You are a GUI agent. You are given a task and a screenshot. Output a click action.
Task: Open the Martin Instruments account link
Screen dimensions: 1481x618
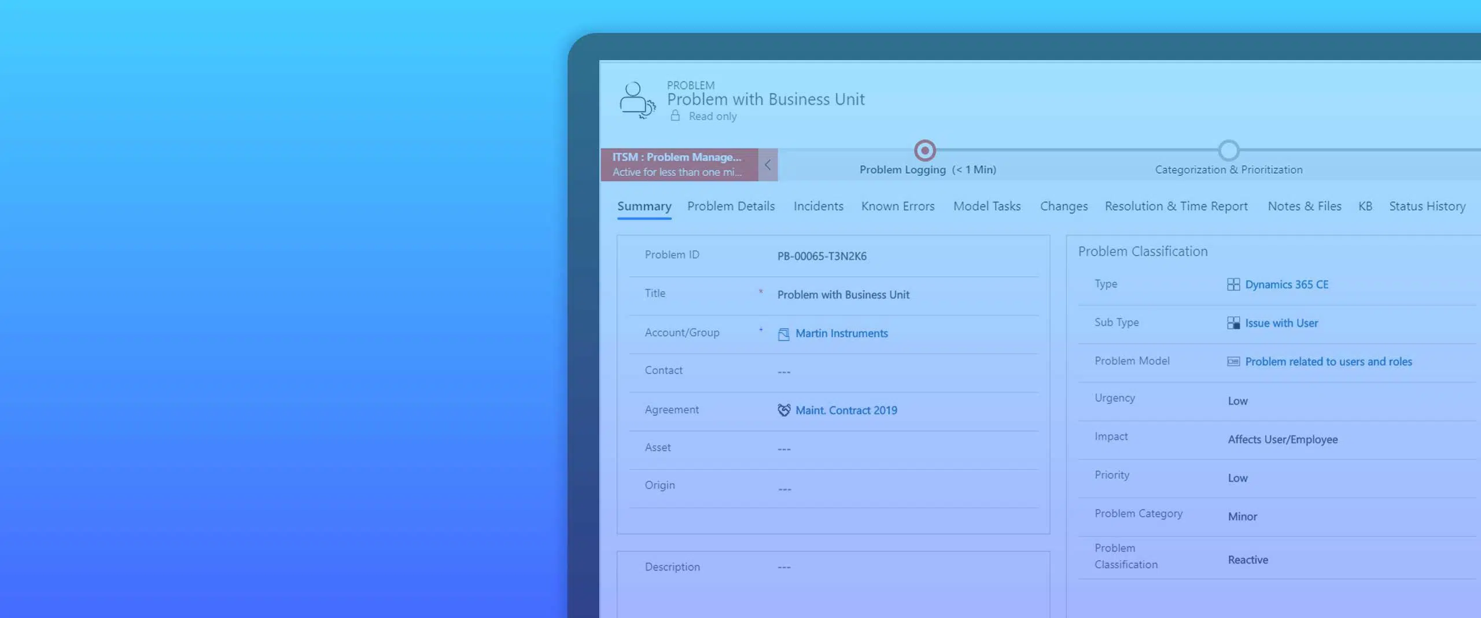point(841,334)
